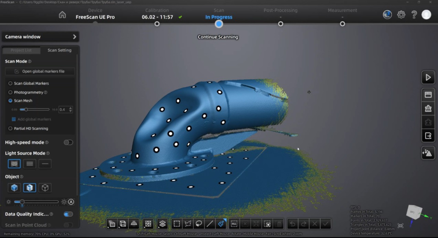Adjust the resolution stepper arrows
This screenshot has height=238, width=438.
[x=71, y=110]
